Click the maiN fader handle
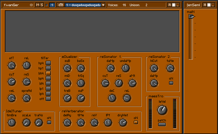This screenshot has height=134, width=218. coord(191,17)
